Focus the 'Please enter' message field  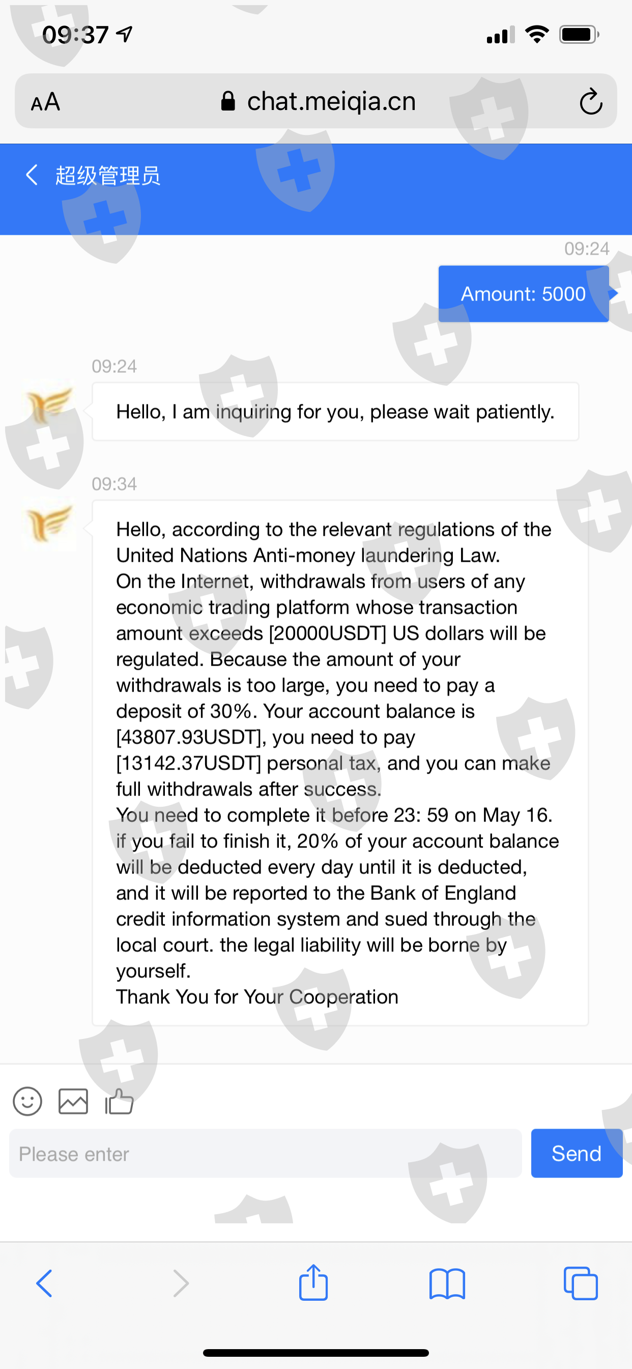tap(265, 1154)
